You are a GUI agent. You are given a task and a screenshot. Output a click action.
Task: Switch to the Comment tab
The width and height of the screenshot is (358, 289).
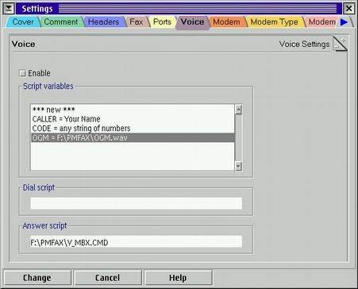pos(61,21)
